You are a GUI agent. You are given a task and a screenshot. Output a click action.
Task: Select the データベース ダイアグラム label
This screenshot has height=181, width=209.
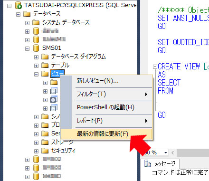point(78,57)
